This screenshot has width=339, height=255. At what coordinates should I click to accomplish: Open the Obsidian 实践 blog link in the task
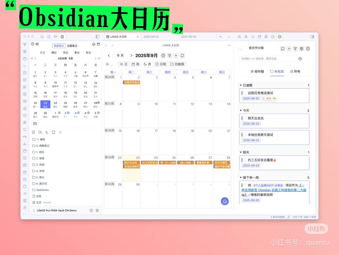[274, 190]
